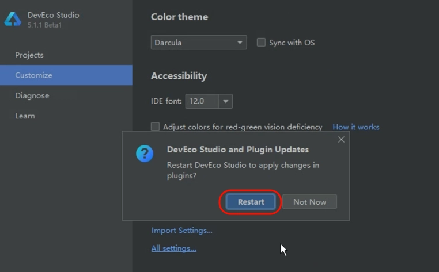Open the Import Settings link
The image size is (439, 272).
point(182,231)
